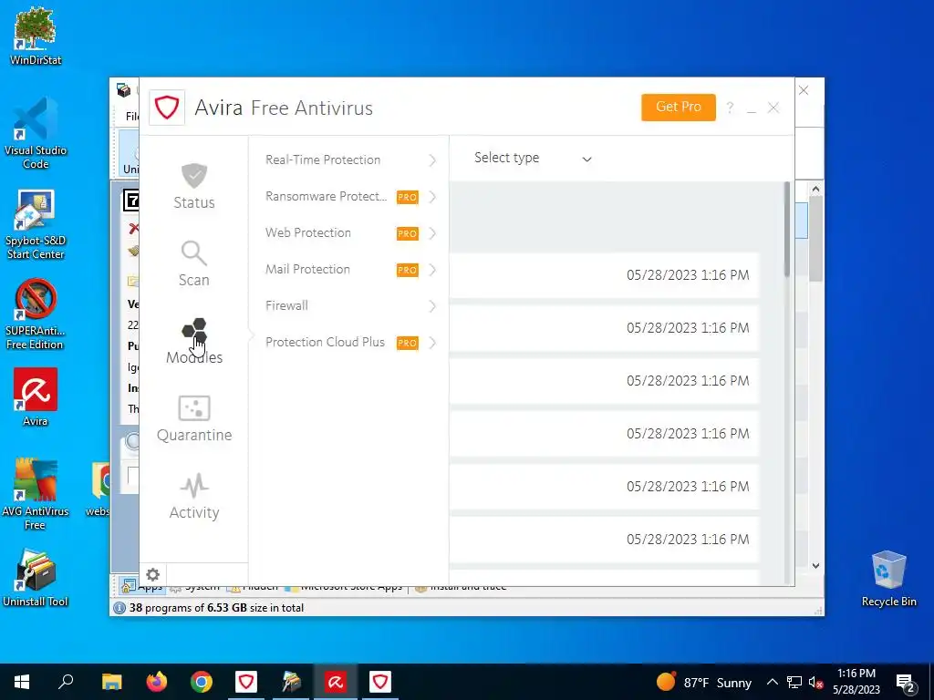934x700 pixels.
Task: Open the notification center icon
Action: pos(906,683)
